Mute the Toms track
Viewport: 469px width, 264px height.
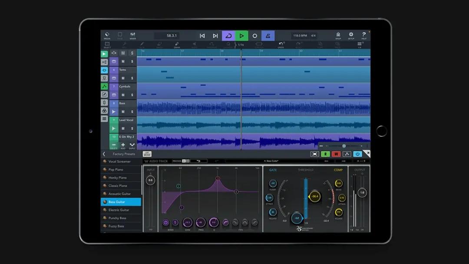tap(123, 78)
